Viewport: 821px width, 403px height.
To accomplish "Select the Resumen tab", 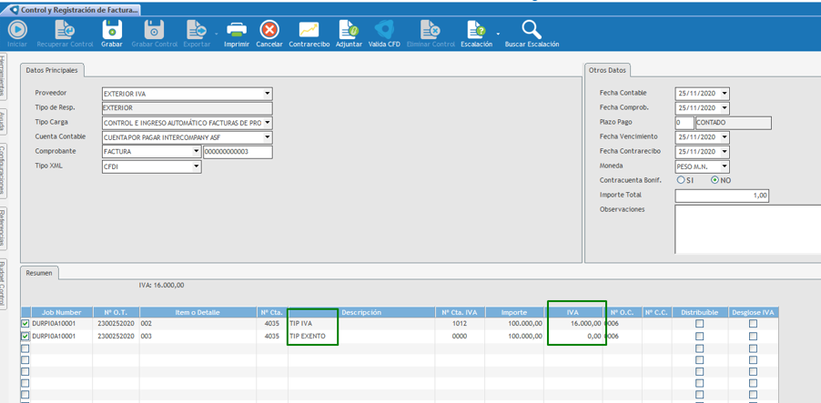I will pyautogui.click(x=39, y=273).
